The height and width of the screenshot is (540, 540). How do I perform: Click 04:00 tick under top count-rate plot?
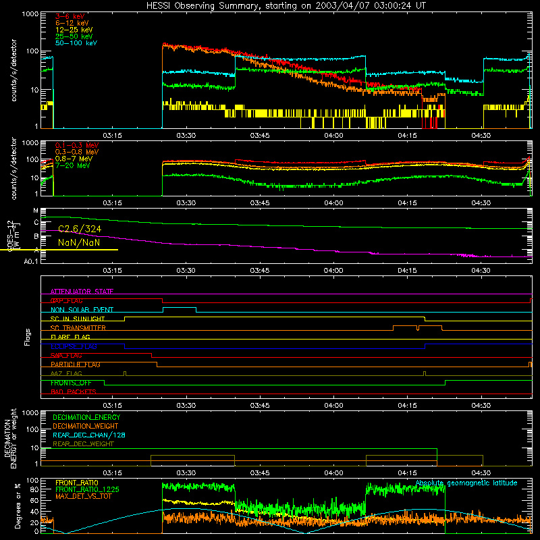pyautogui.click(x=333, y=136)
